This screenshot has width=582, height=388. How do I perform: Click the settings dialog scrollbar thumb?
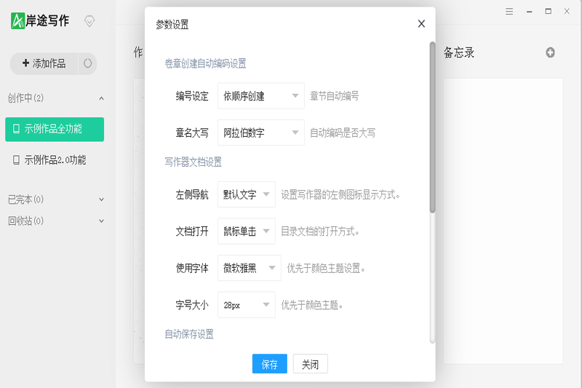click(x=432, y=127)
